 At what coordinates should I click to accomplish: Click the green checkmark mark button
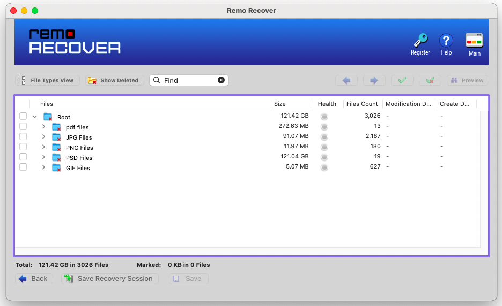point(402,80)
